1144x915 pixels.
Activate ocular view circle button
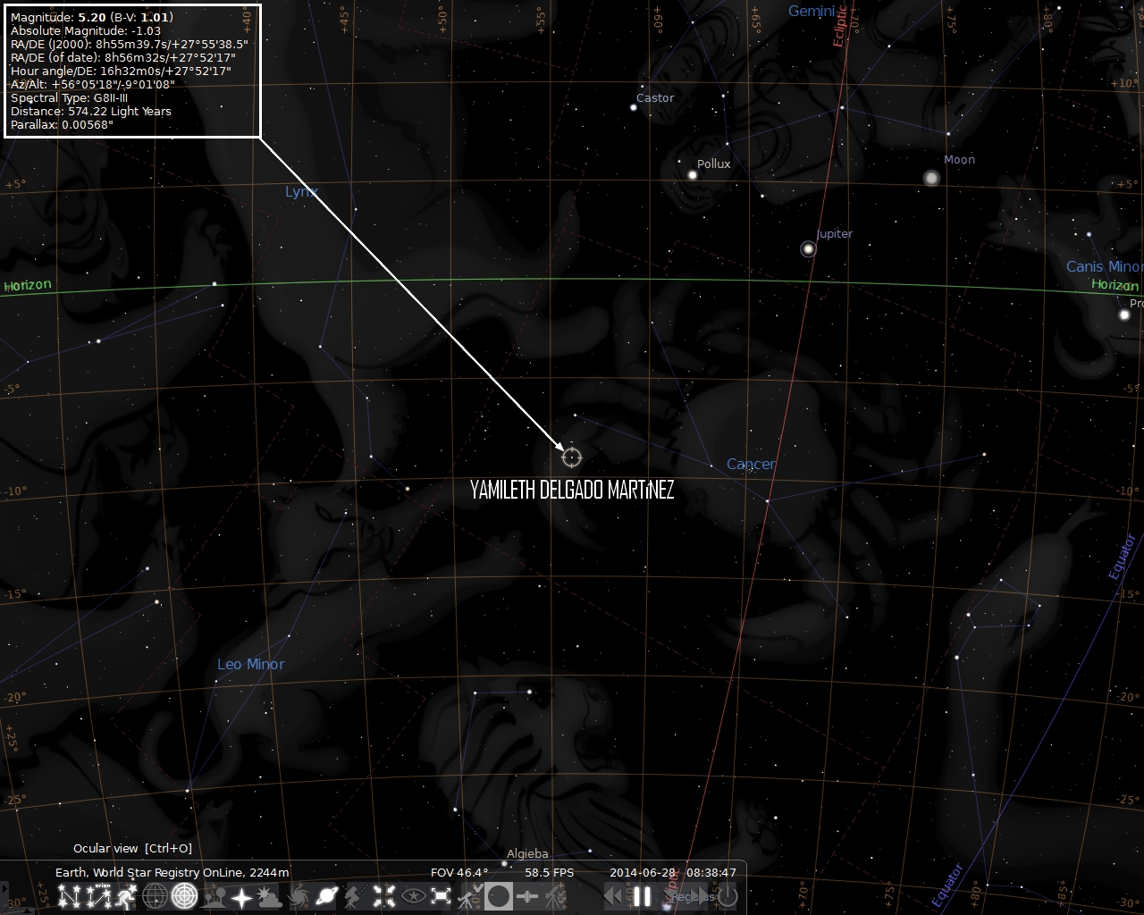pos(499,895)
